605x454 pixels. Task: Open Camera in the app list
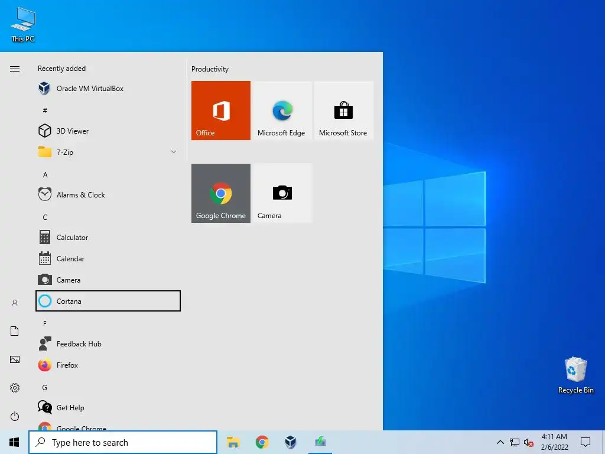108,280
